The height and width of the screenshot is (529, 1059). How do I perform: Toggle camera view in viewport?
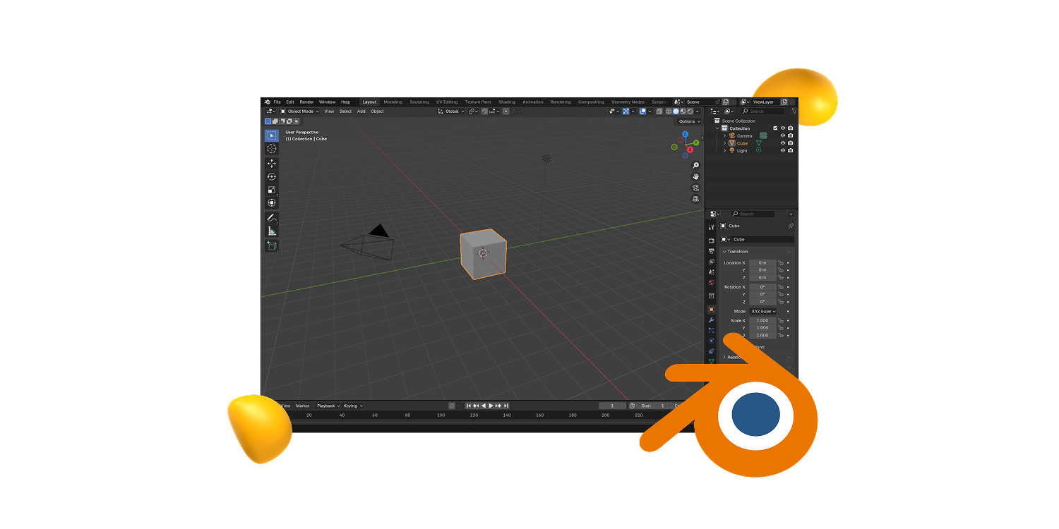click(x=695, y=188)
